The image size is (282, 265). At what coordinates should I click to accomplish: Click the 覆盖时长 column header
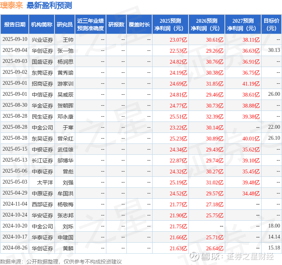coord(139,25)
